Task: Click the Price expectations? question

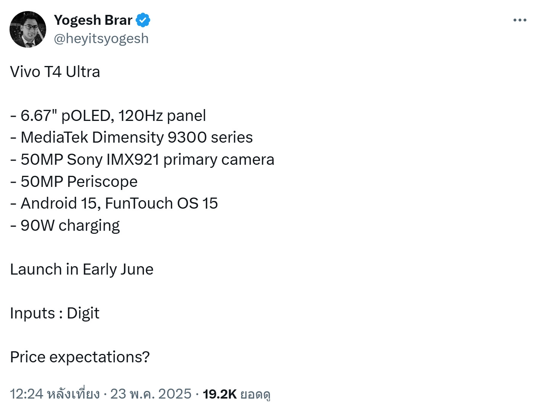Action: pos(80,357)
